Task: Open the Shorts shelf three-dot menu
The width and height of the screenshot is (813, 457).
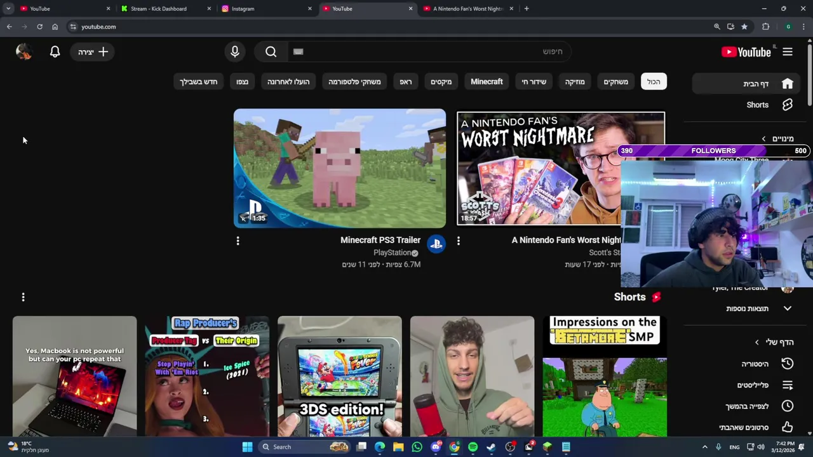Action: [24, 297]
